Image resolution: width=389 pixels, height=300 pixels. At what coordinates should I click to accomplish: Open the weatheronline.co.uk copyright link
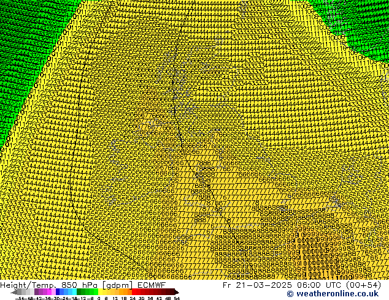[x=333, y=294]
